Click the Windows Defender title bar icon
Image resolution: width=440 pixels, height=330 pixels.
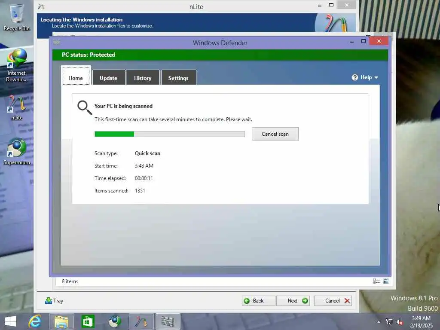point(56,43)
